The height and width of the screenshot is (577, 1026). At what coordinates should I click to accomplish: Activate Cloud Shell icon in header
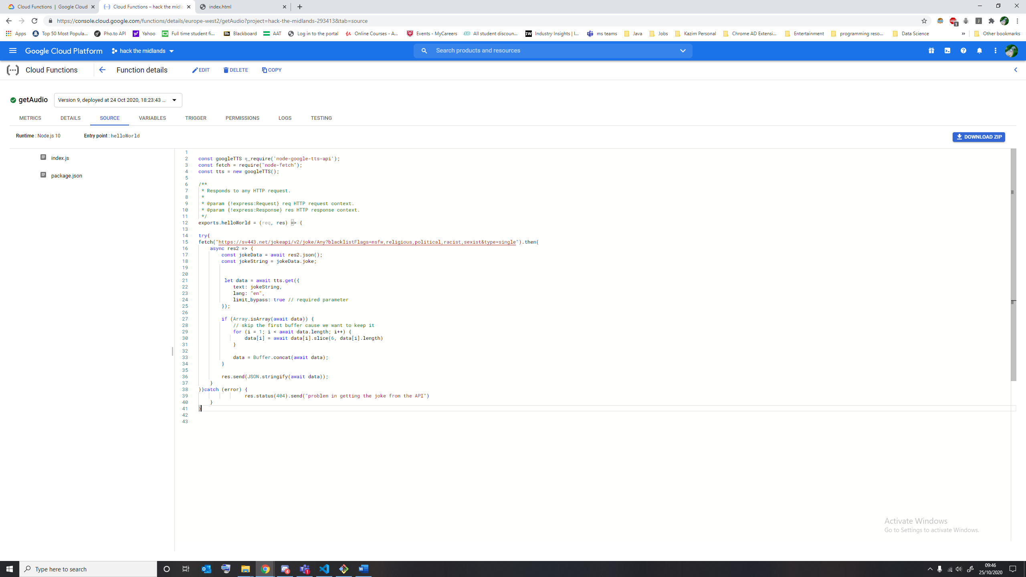pos(947,51)
